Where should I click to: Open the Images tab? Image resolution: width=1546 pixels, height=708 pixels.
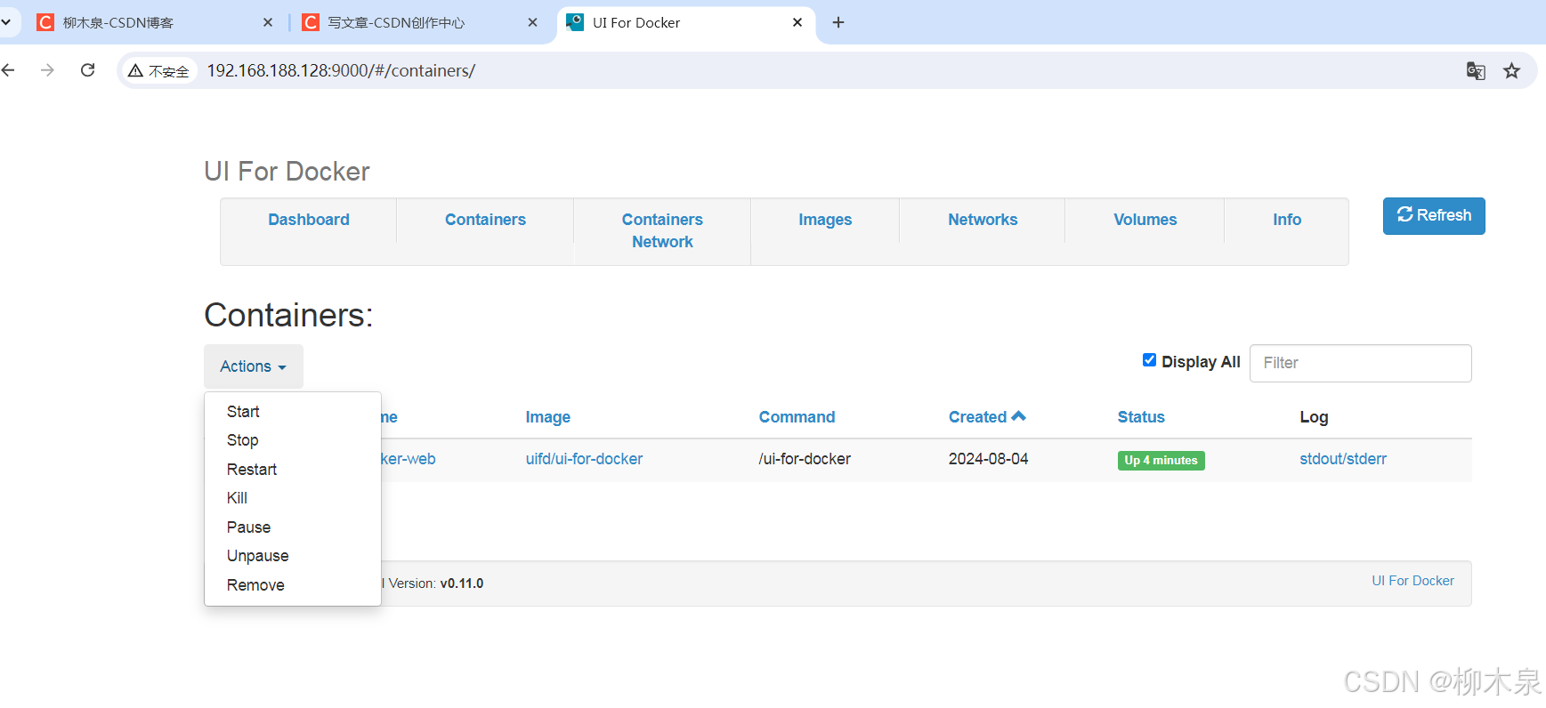[825, 220]
